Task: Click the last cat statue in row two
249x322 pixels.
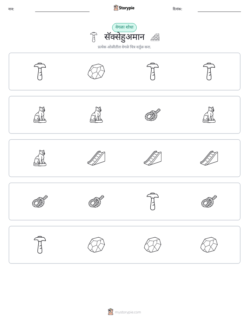Action: pos(209,115)
